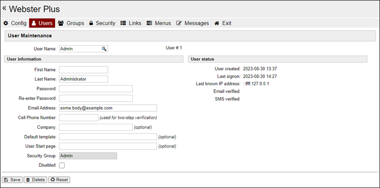Switch to the Groups tab
Image resolution: width=380 pixels, height=188 pixels.
71,23
